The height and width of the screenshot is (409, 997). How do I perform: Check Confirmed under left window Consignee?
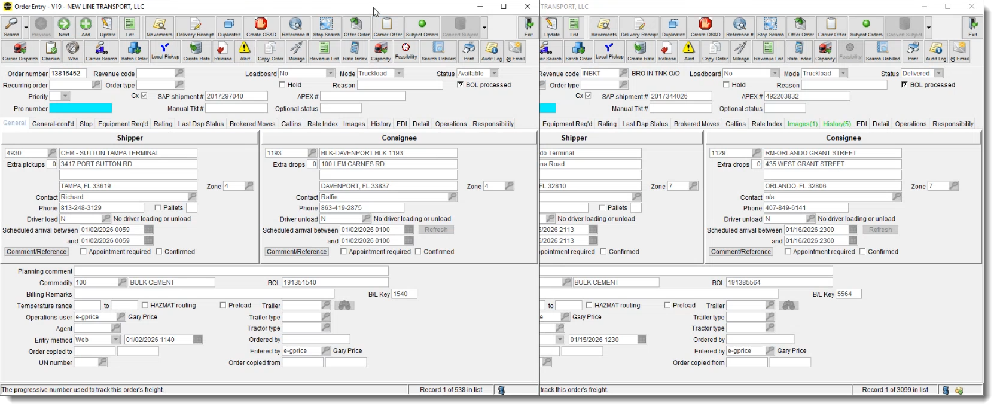418,252
